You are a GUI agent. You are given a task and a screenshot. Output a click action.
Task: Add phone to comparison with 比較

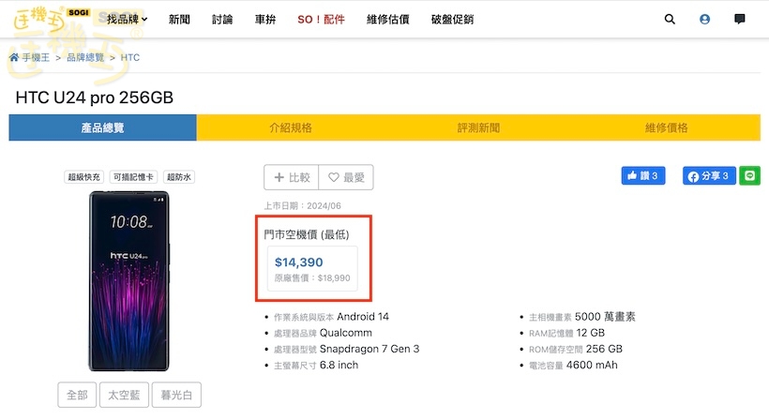pos(292,177)
